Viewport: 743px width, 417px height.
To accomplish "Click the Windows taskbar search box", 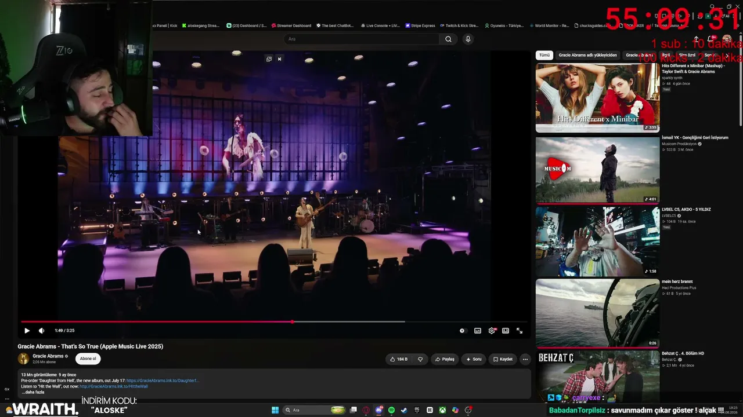I will coord(315,410).
